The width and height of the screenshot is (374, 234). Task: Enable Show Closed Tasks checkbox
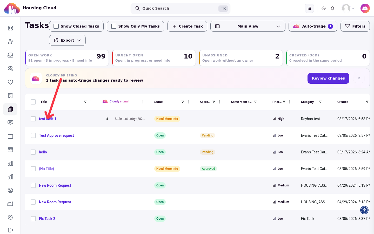click(x=56, y=26)
